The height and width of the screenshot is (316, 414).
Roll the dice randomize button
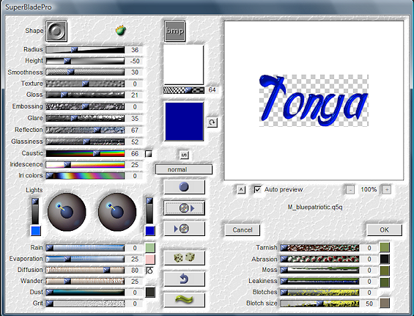pos(184,258)
